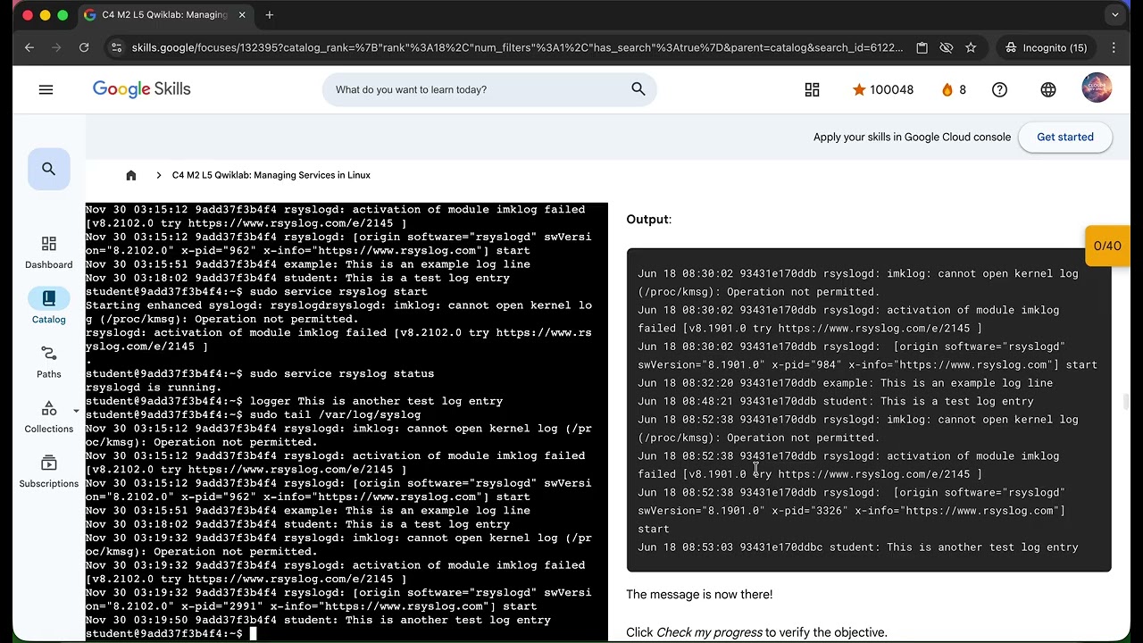Reload the page

[84, 47]
